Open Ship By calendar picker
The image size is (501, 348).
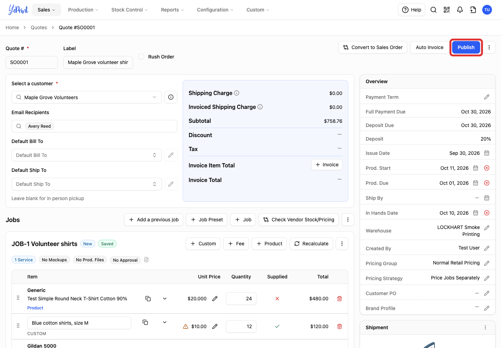[487, 198]
